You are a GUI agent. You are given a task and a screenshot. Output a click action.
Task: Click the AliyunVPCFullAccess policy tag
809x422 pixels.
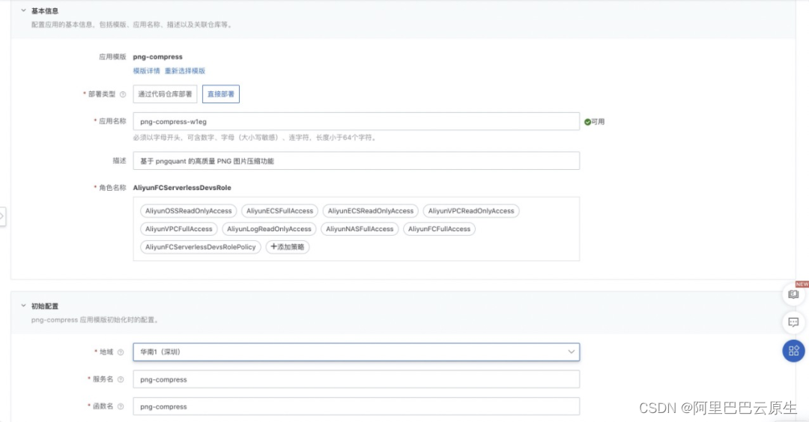[178, 229]
